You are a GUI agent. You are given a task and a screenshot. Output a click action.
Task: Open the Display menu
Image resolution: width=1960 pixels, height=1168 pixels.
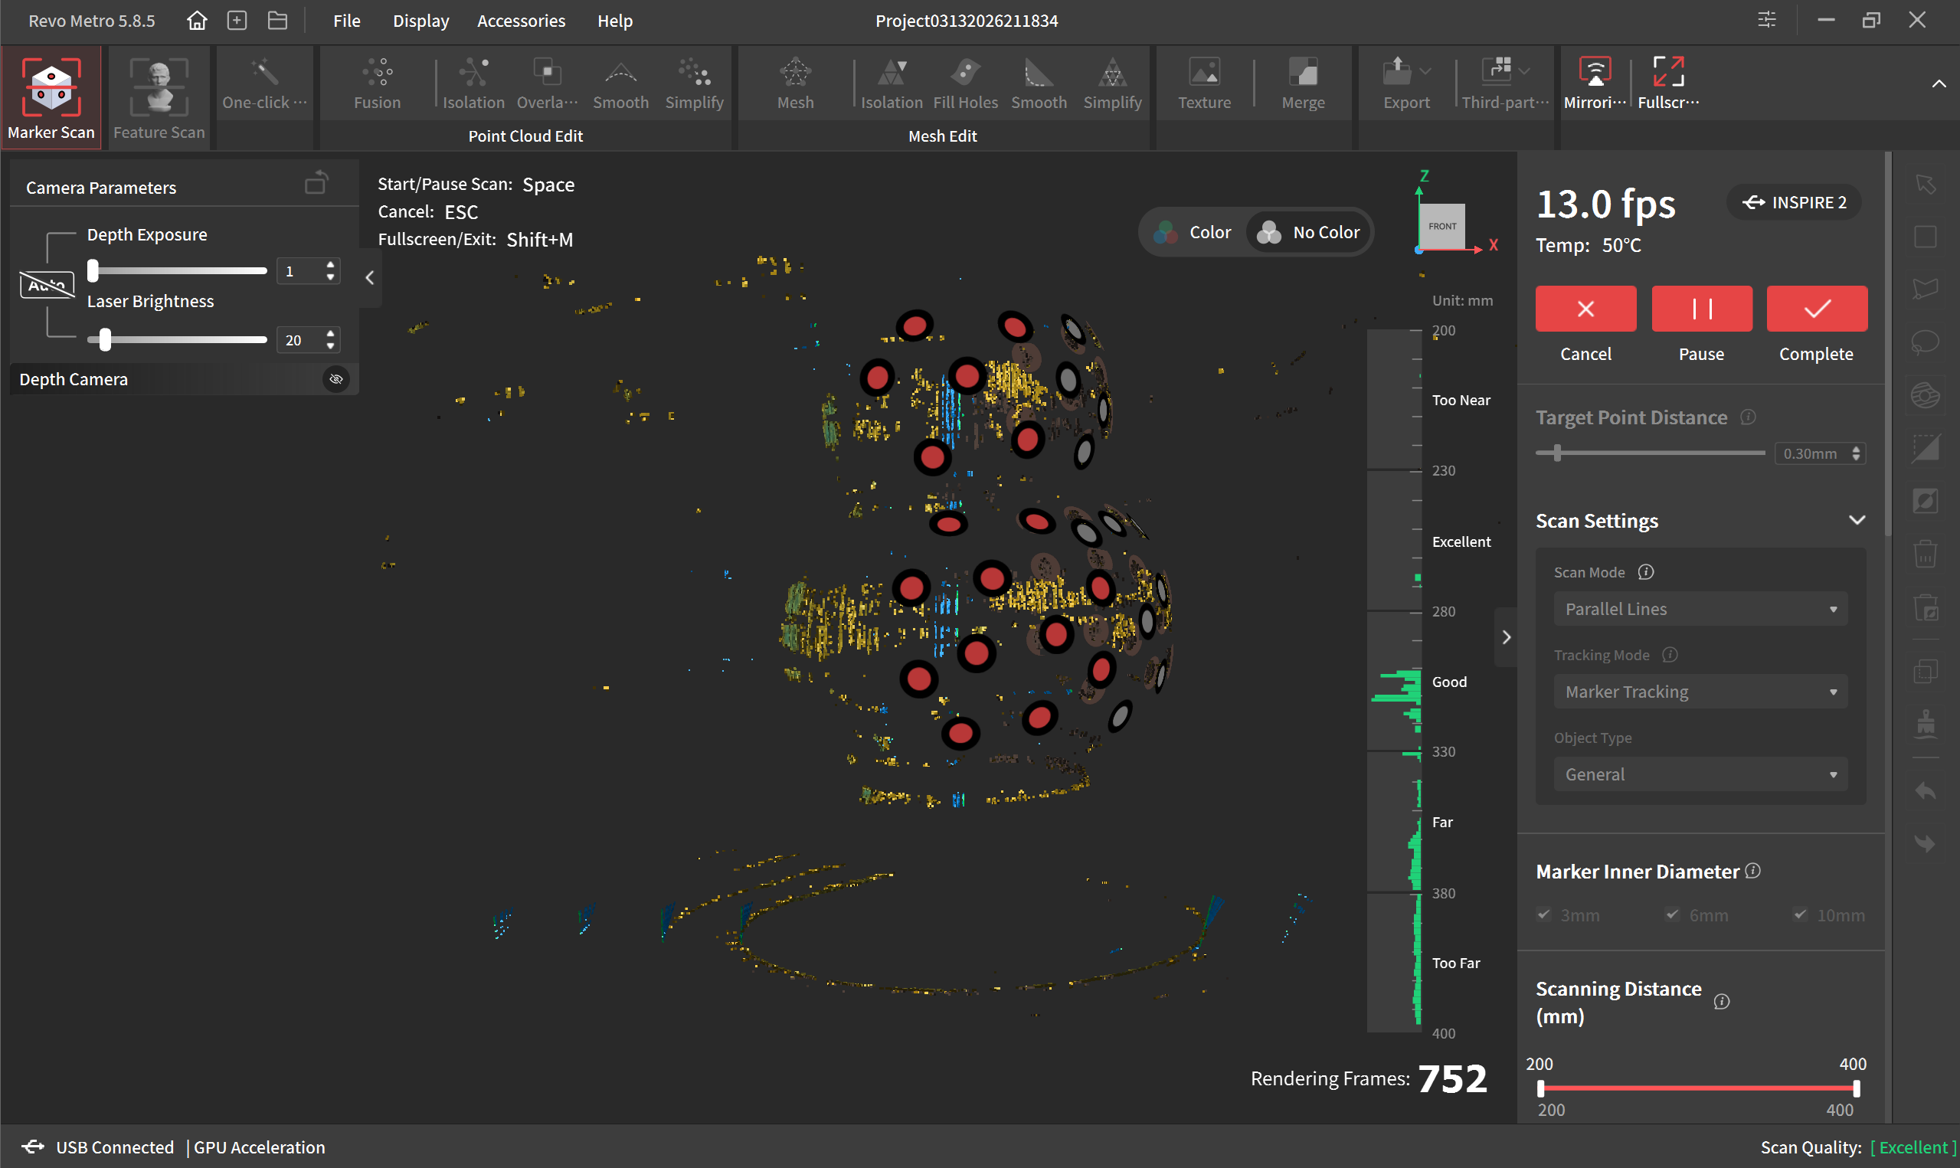point(421,21)
